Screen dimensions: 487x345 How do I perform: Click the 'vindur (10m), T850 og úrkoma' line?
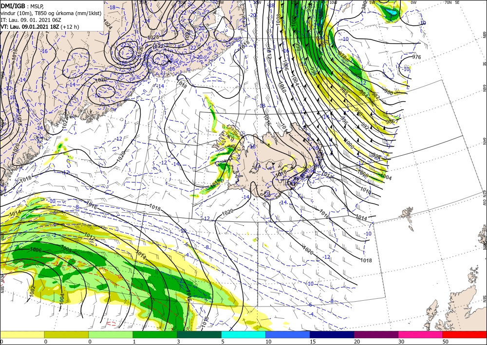pyautogui.click(x=51, y=13)
